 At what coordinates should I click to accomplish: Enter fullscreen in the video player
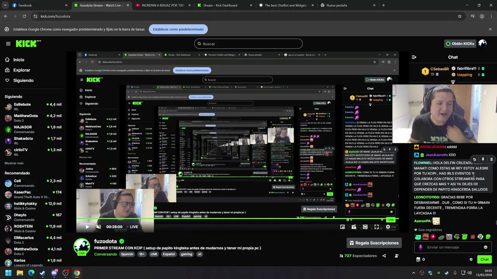377,227
